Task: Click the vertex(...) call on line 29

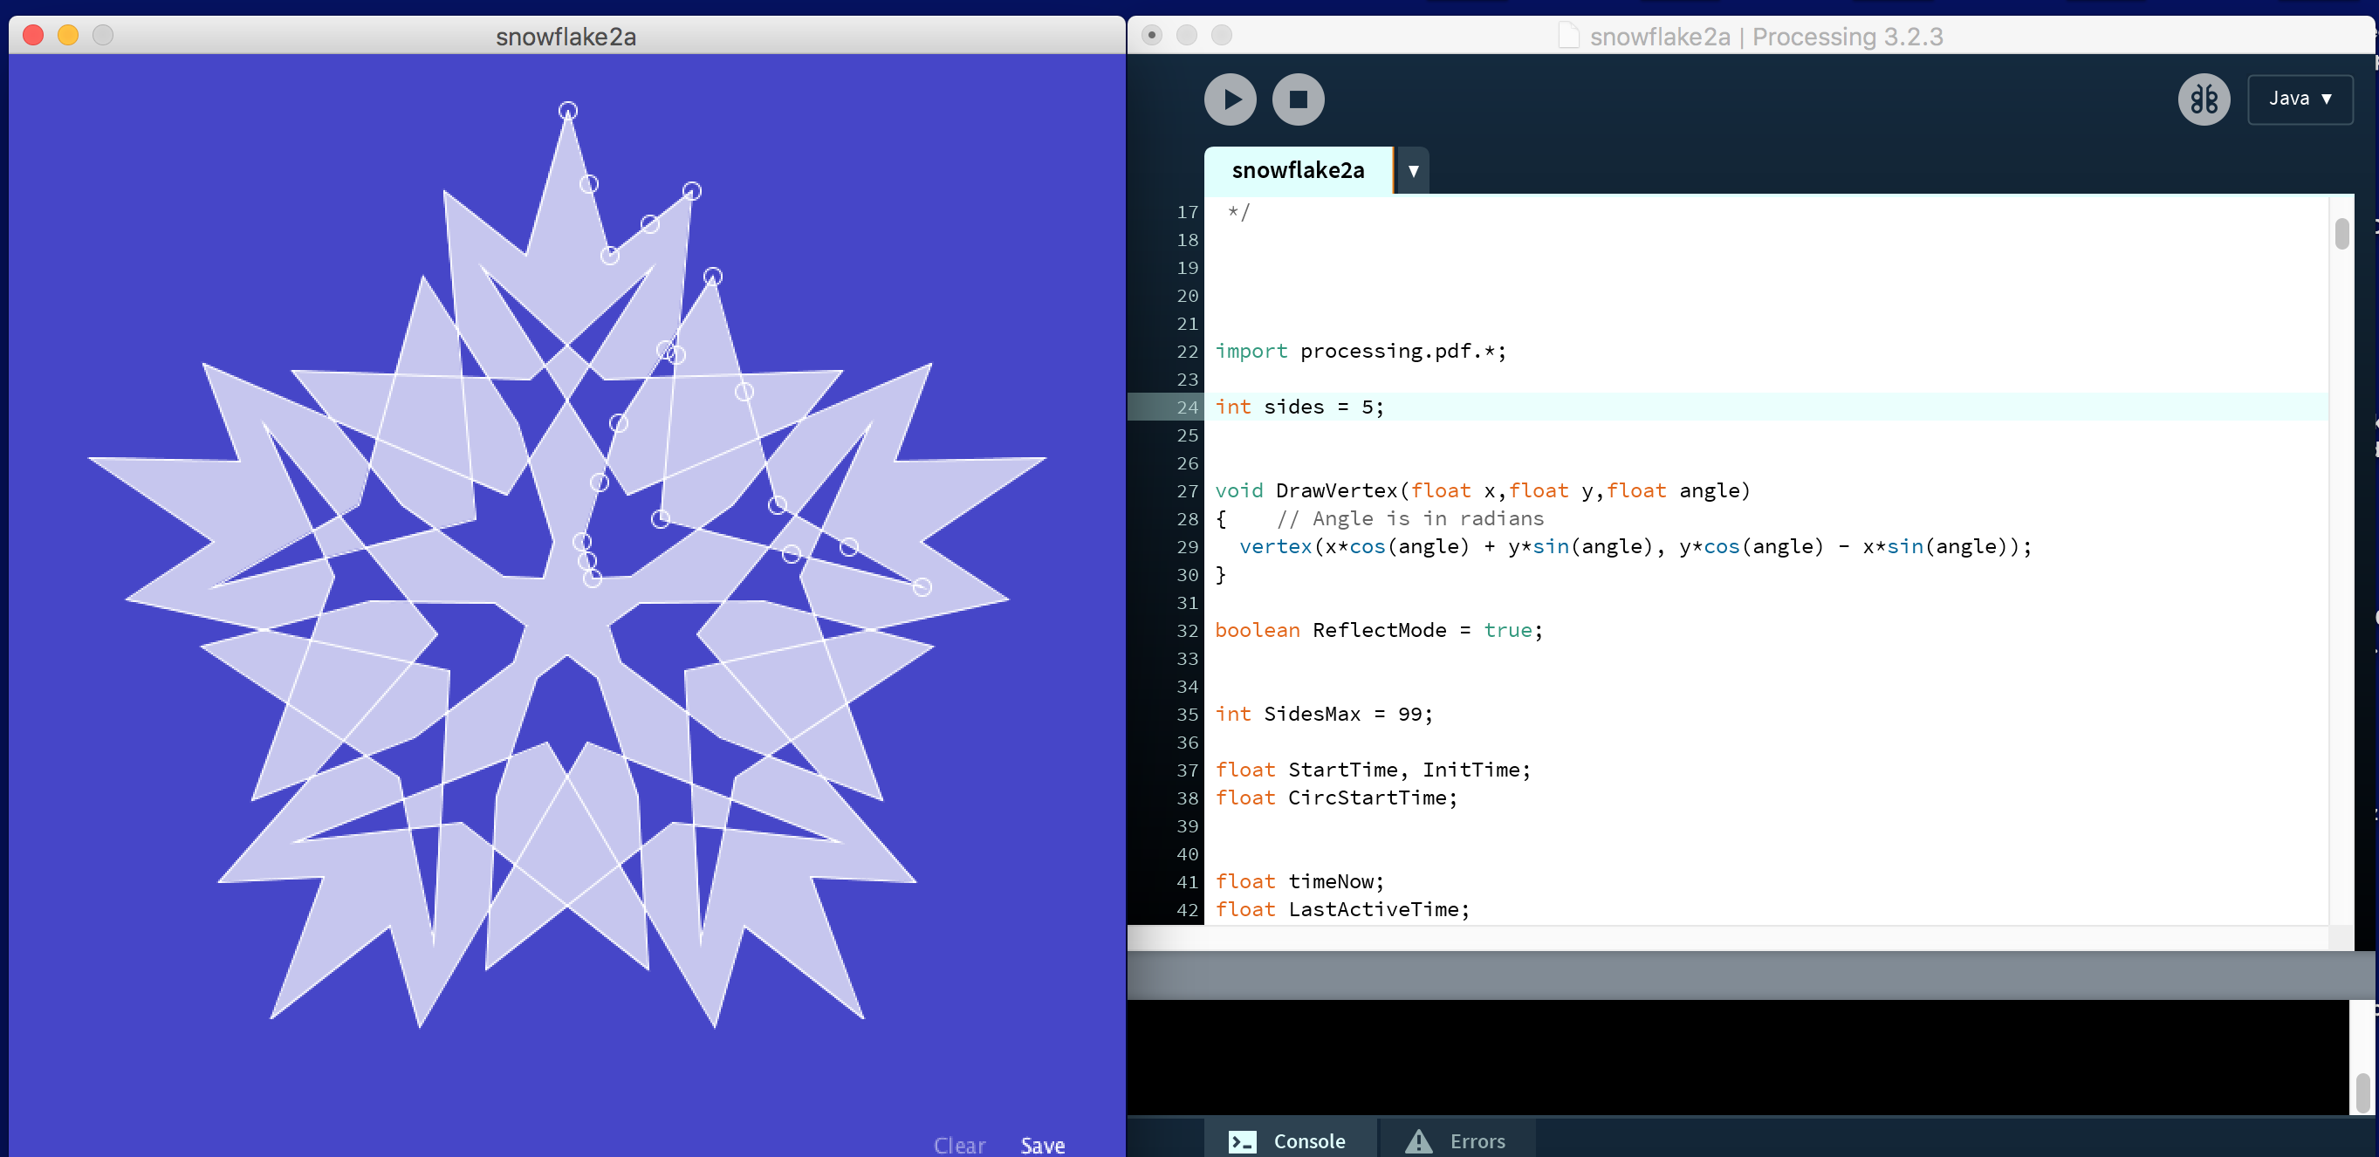Action: pyautogui.click(x=1635, y=545)
